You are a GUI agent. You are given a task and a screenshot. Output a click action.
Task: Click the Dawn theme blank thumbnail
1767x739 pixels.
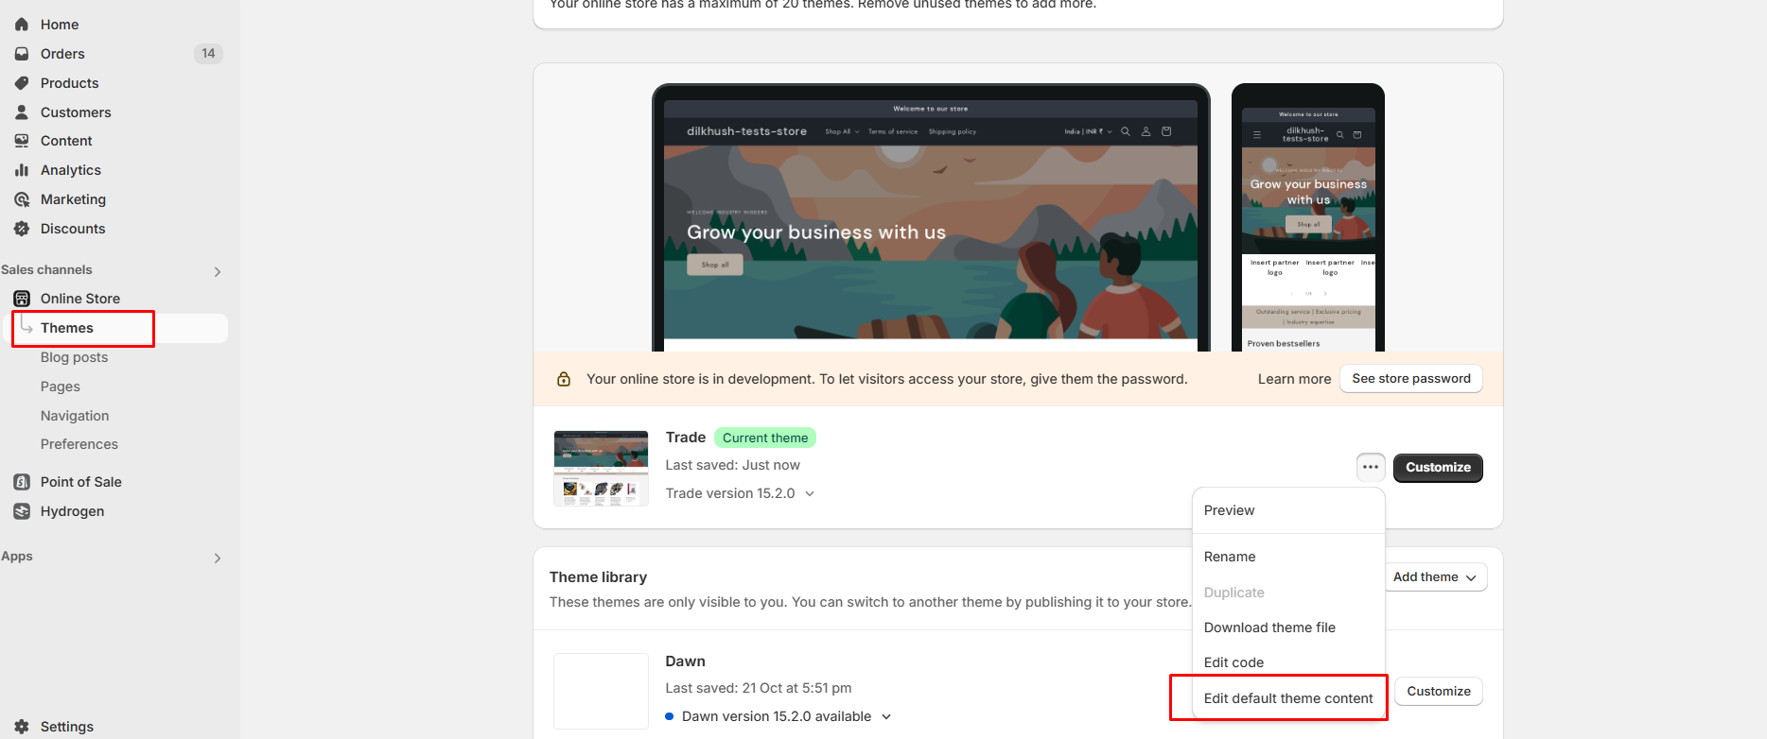601,691
